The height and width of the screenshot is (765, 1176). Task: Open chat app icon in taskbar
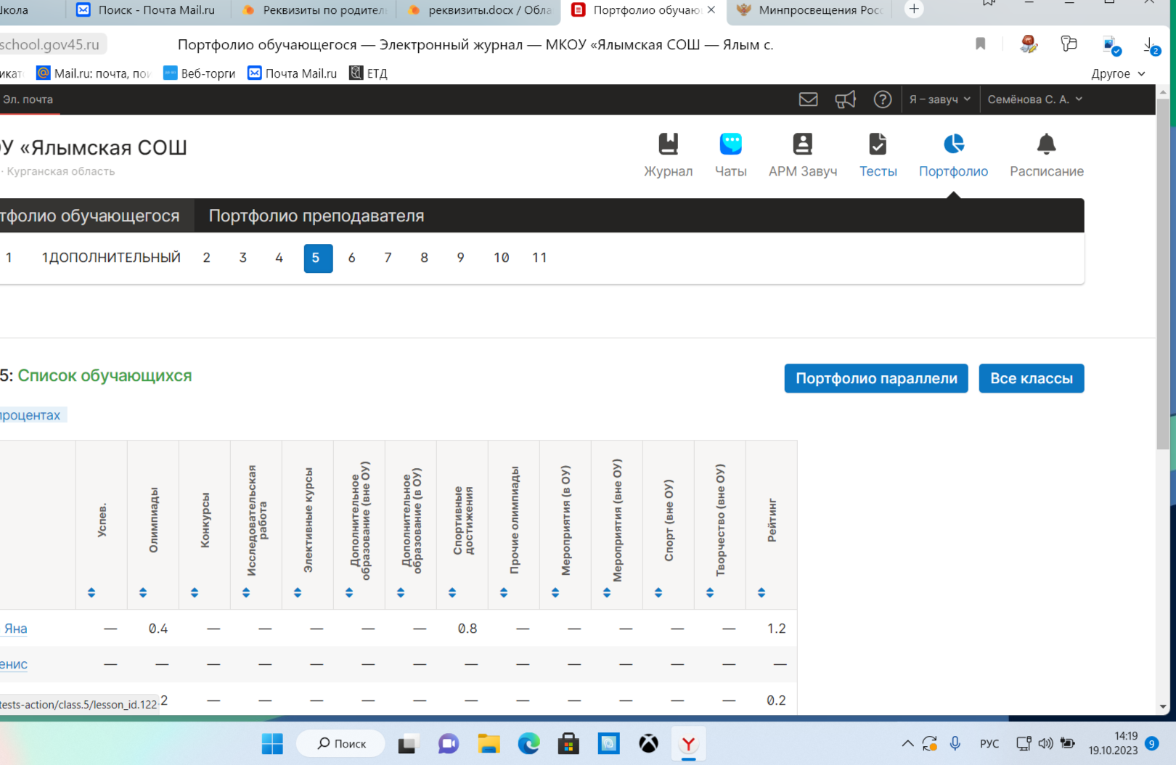(x=448, y=744)
